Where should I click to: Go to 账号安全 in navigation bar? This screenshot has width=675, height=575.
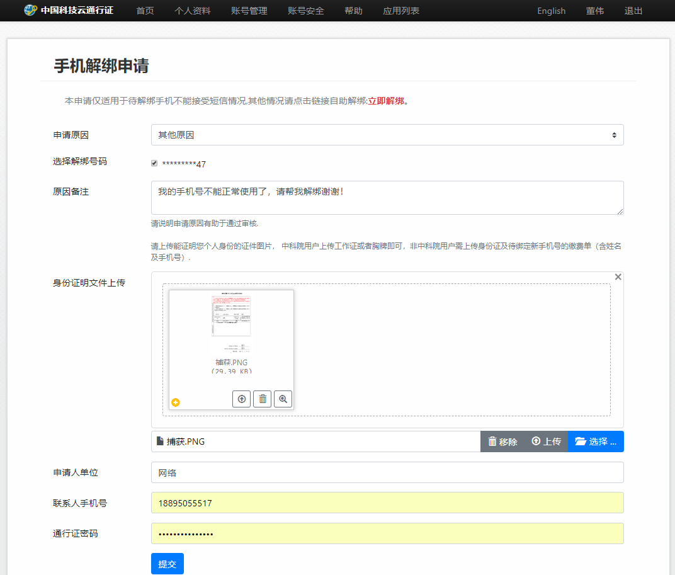pyautogui.click(x=305, y=11)
